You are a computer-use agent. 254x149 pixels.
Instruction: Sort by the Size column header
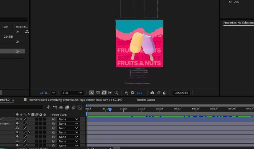6,27
